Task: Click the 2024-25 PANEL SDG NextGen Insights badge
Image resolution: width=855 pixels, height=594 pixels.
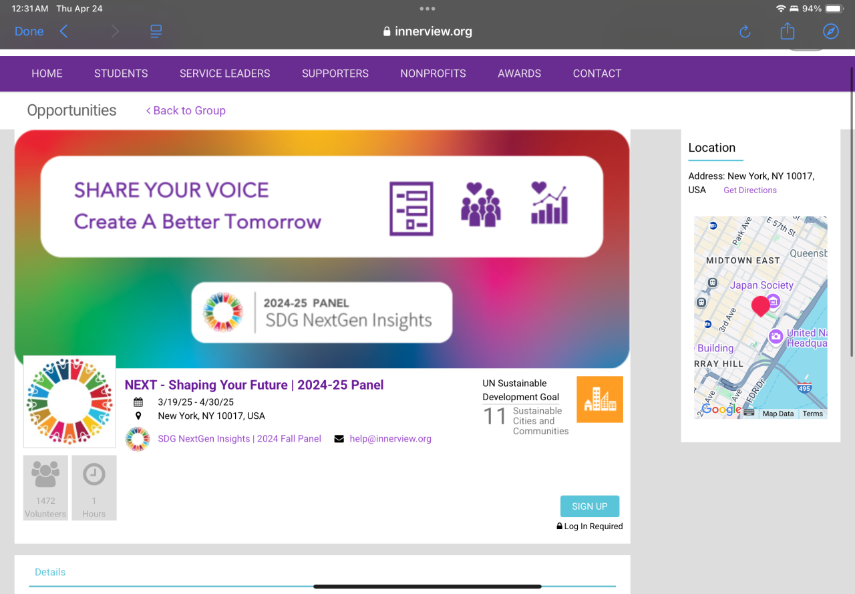Action: (x=322, y=313)
